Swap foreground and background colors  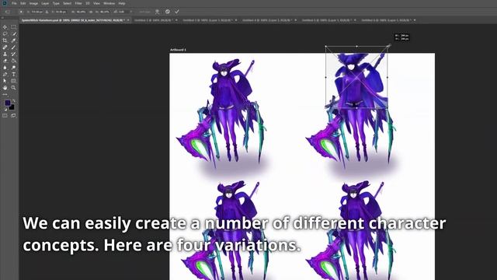14,101
